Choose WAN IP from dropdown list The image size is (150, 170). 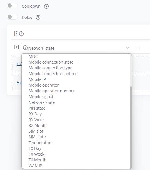[35, 166]
